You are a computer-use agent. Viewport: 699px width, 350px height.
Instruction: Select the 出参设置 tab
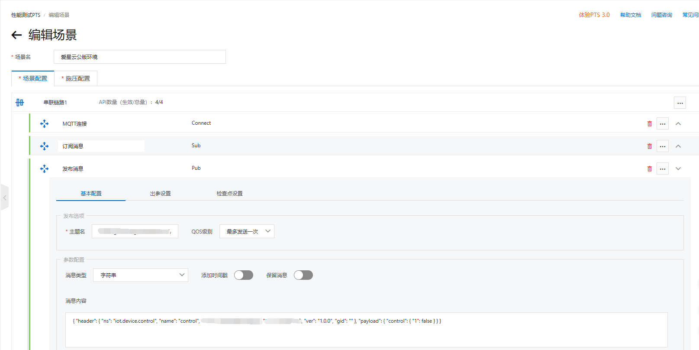point(160,194)
